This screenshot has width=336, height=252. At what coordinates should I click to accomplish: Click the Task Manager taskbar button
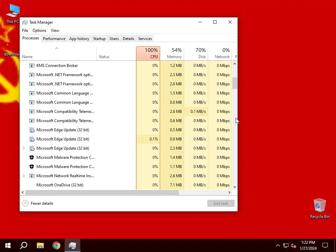73,245
